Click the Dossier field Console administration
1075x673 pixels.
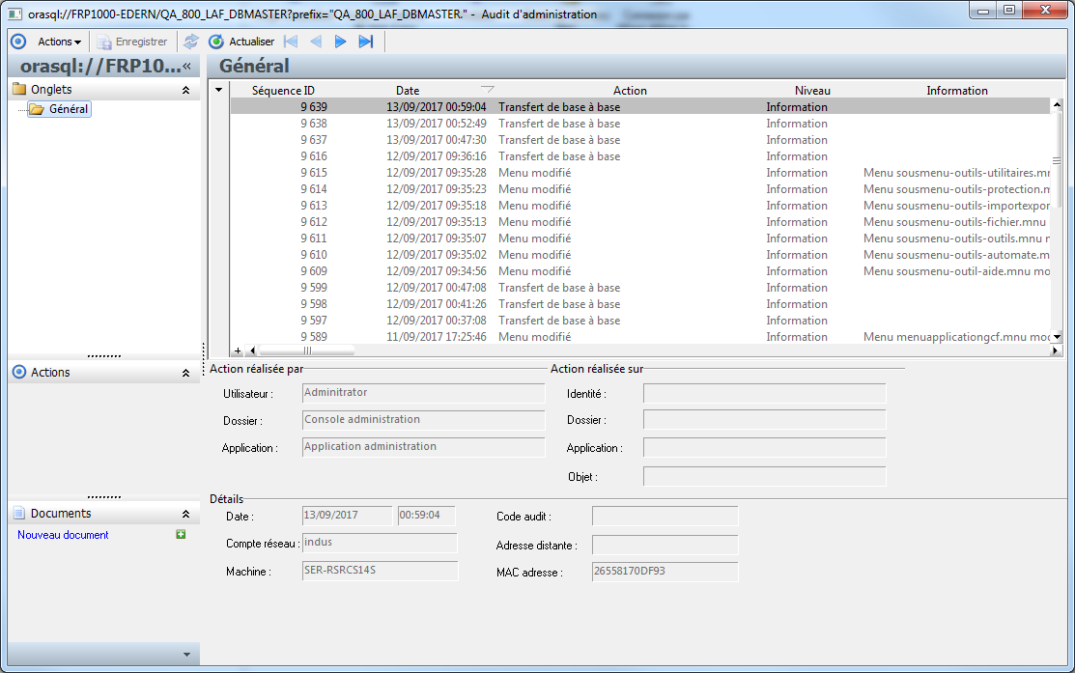tap(423, 419)
